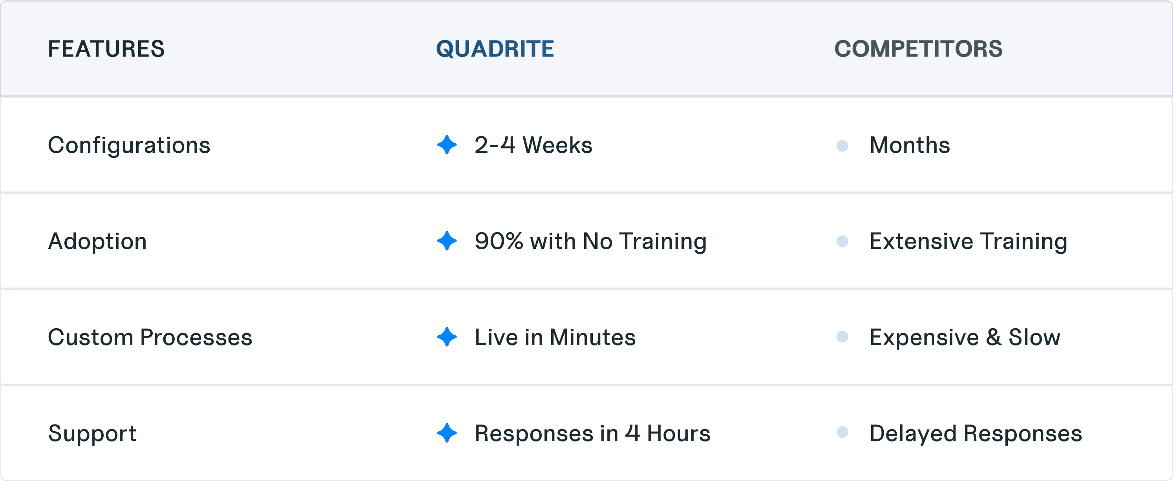Select the gray dot next to Extensive Training
This screenshot has width=1173, height=481.
842,241
